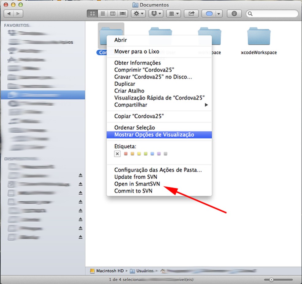Go forward with the right arrow button
Viewport: 302px width, 284px height.
(18, 14)
